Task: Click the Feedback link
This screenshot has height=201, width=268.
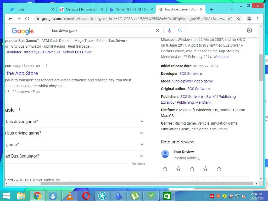Action: tap(138, 164)
